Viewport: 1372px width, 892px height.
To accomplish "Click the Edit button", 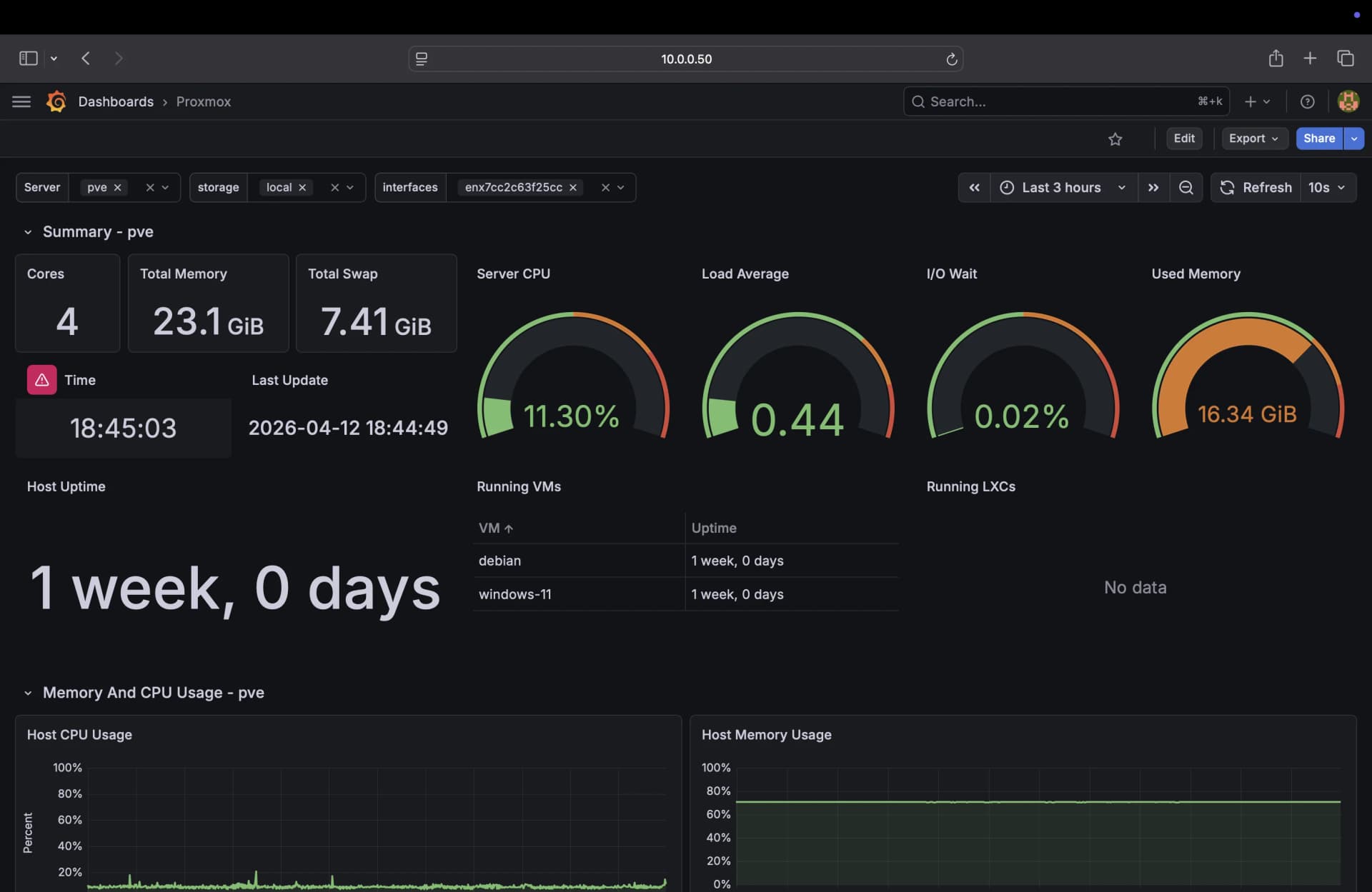I will coord(1183,138).
